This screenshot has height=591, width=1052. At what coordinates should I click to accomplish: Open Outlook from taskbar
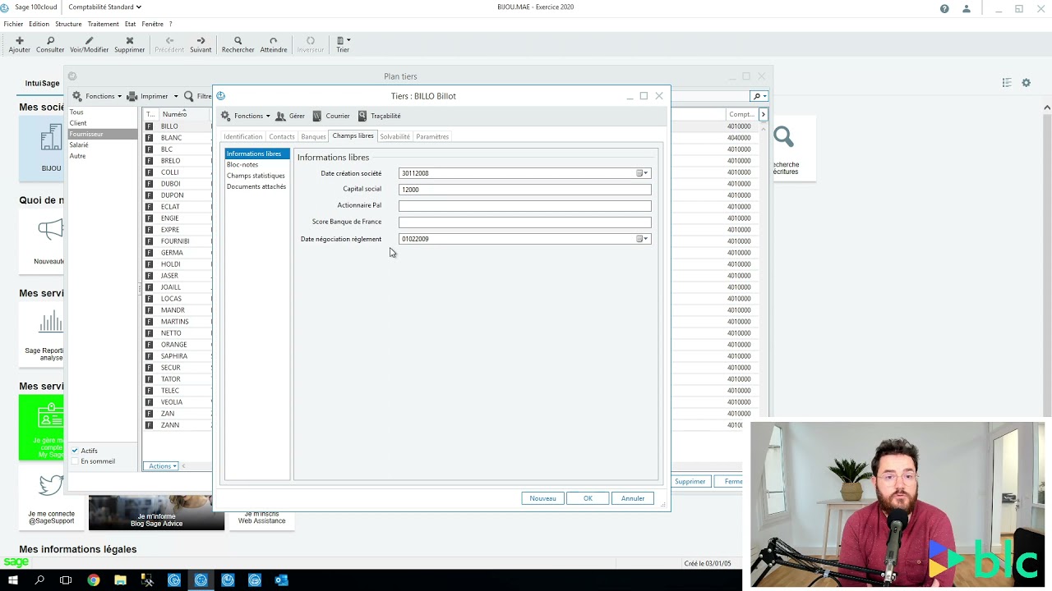[281, 580]
